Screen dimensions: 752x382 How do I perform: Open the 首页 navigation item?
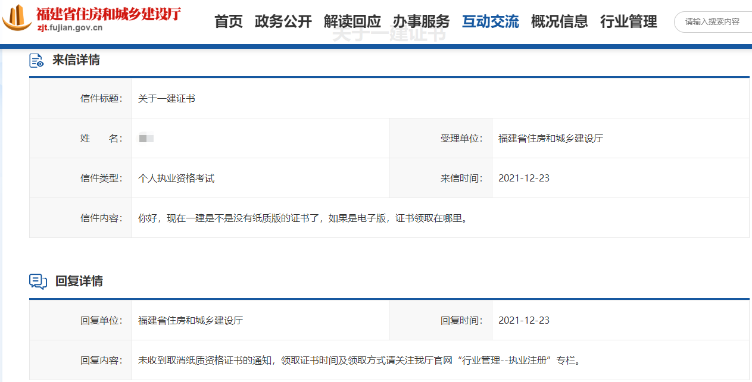228,21
